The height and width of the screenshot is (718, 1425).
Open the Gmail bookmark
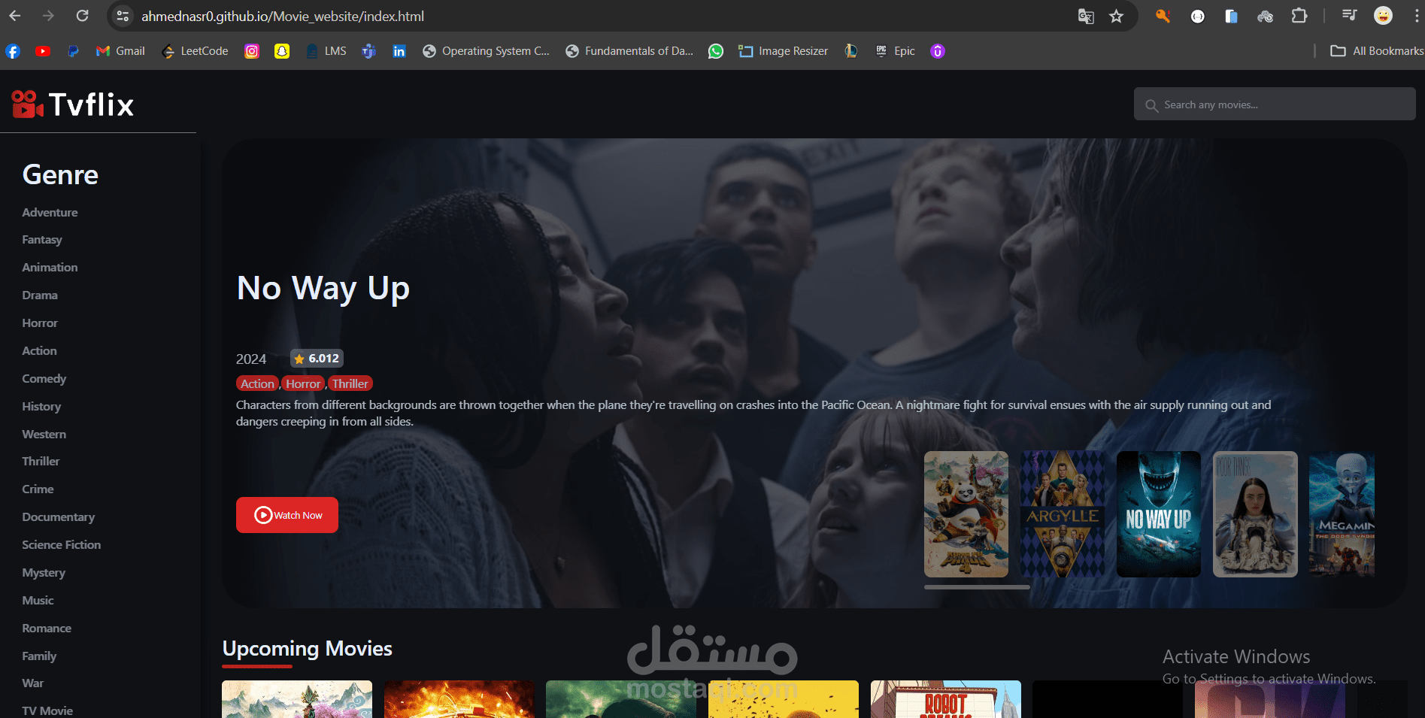pos(120,51)
